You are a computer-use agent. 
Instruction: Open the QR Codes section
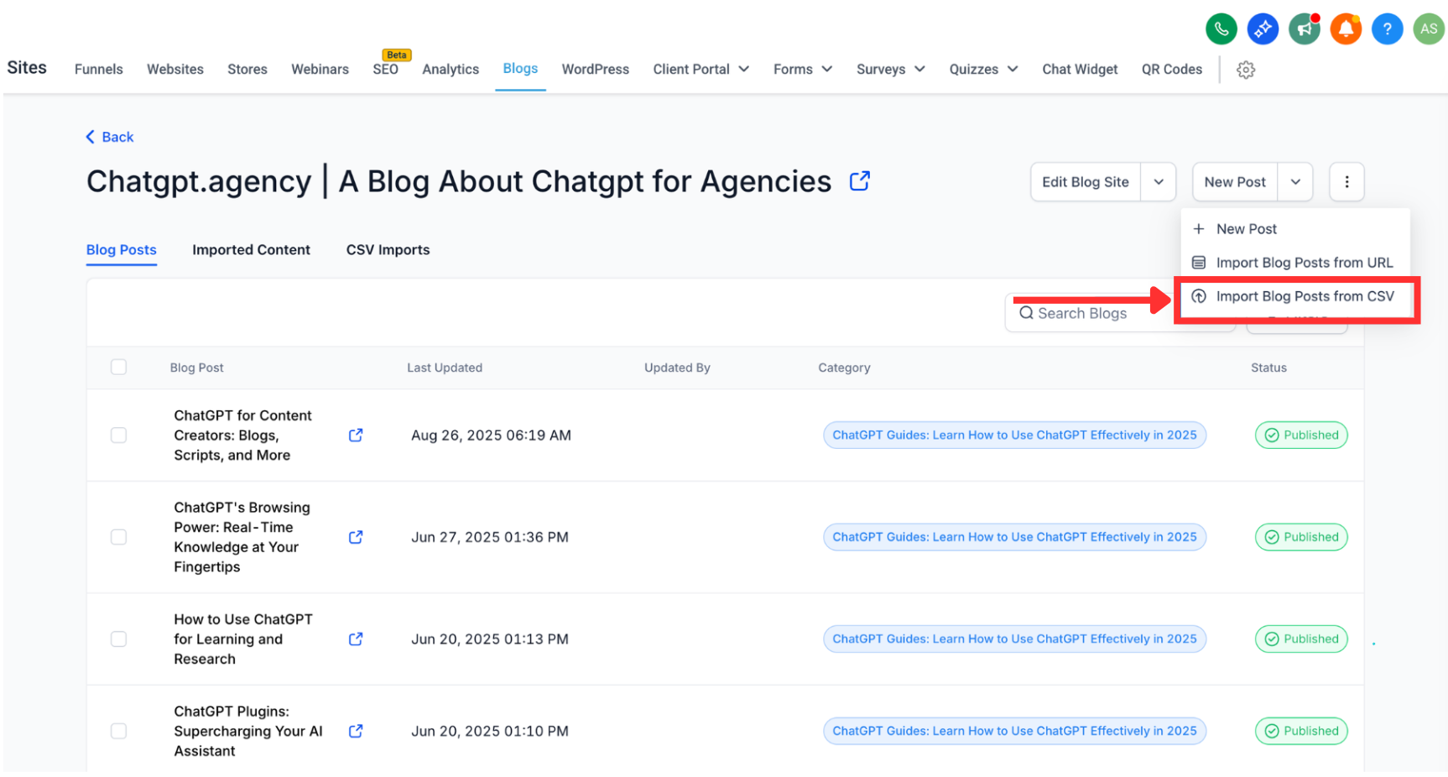pos(1172,70)
